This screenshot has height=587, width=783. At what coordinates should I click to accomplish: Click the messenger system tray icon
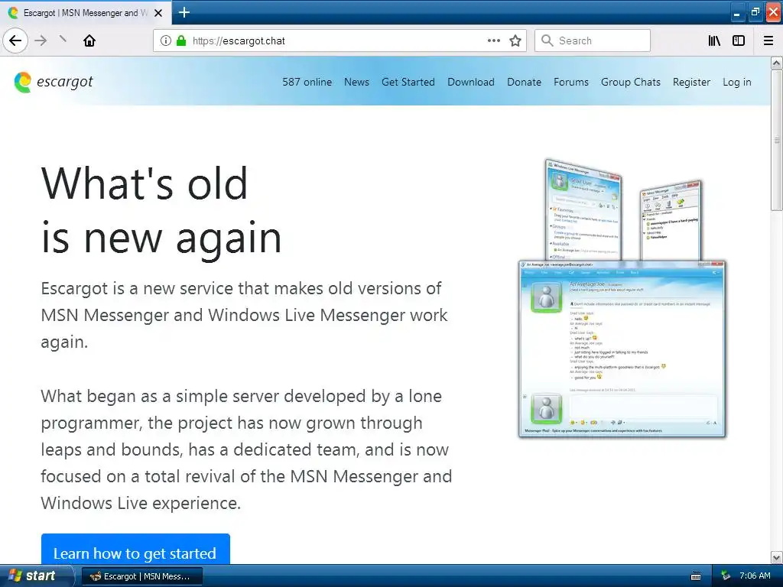coord(726,576)
